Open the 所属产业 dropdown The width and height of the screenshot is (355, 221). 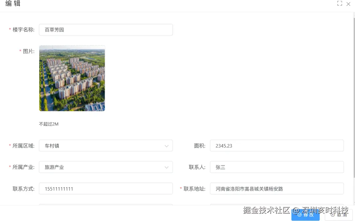click(106, 167)
